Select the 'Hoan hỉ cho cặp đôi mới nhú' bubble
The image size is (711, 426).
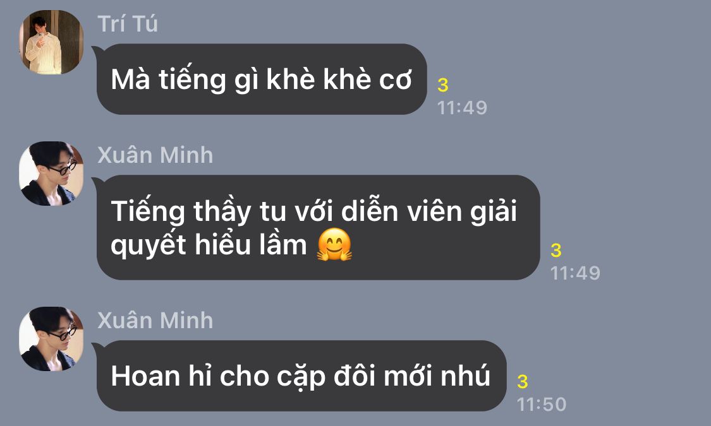coord(301,376)
